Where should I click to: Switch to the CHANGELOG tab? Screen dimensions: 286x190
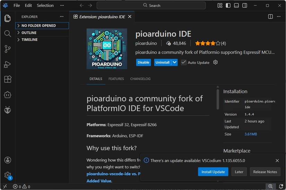pos(140,79)
